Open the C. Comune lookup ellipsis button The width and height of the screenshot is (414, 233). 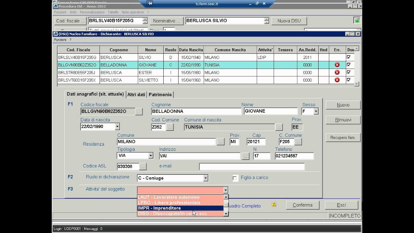[x=298, y=142]
